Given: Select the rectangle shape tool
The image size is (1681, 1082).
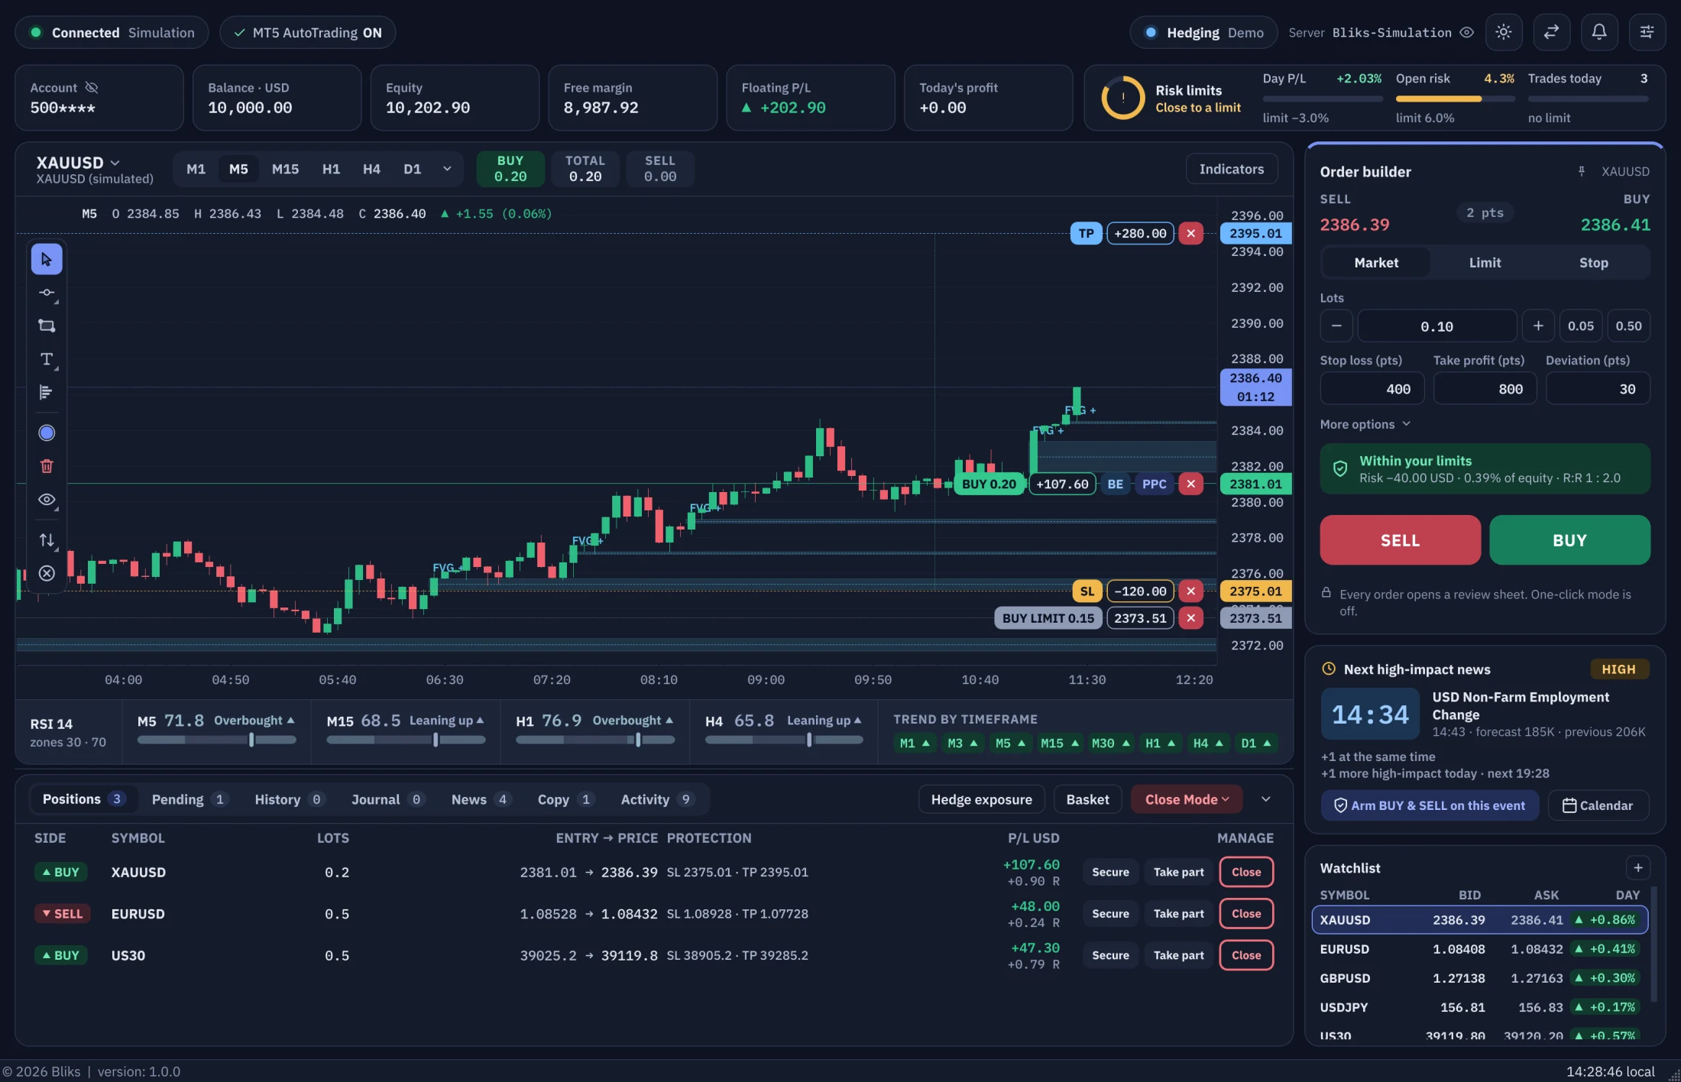Looking at the screenshot, I should 47,326.
